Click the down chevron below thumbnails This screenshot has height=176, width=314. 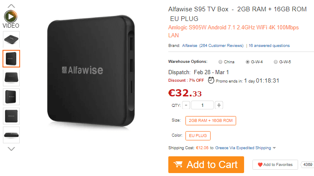[11, 149]
